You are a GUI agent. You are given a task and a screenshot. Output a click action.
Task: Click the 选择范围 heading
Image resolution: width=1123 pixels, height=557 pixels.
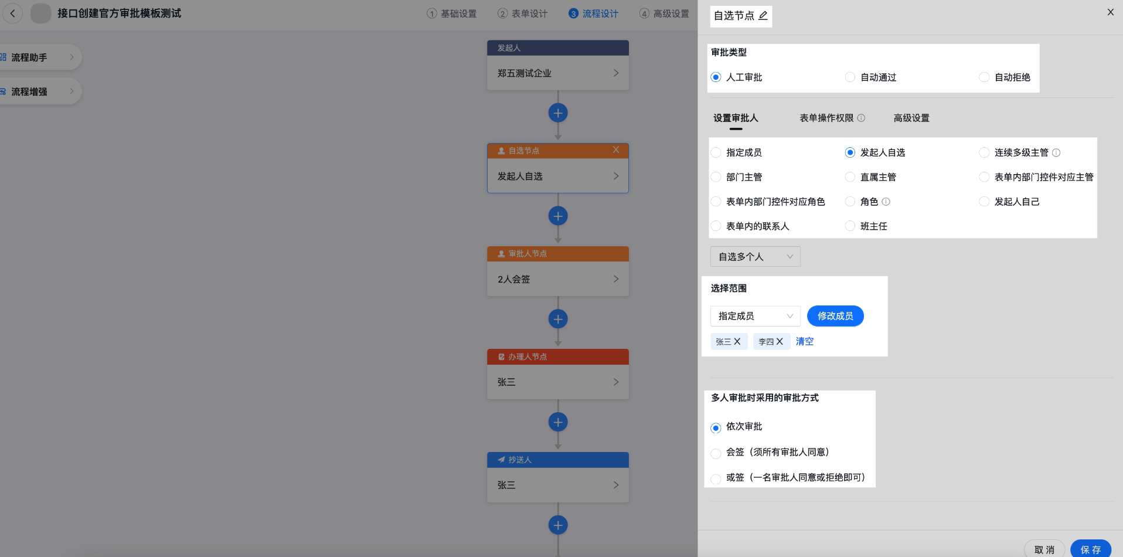click(729, 288)
